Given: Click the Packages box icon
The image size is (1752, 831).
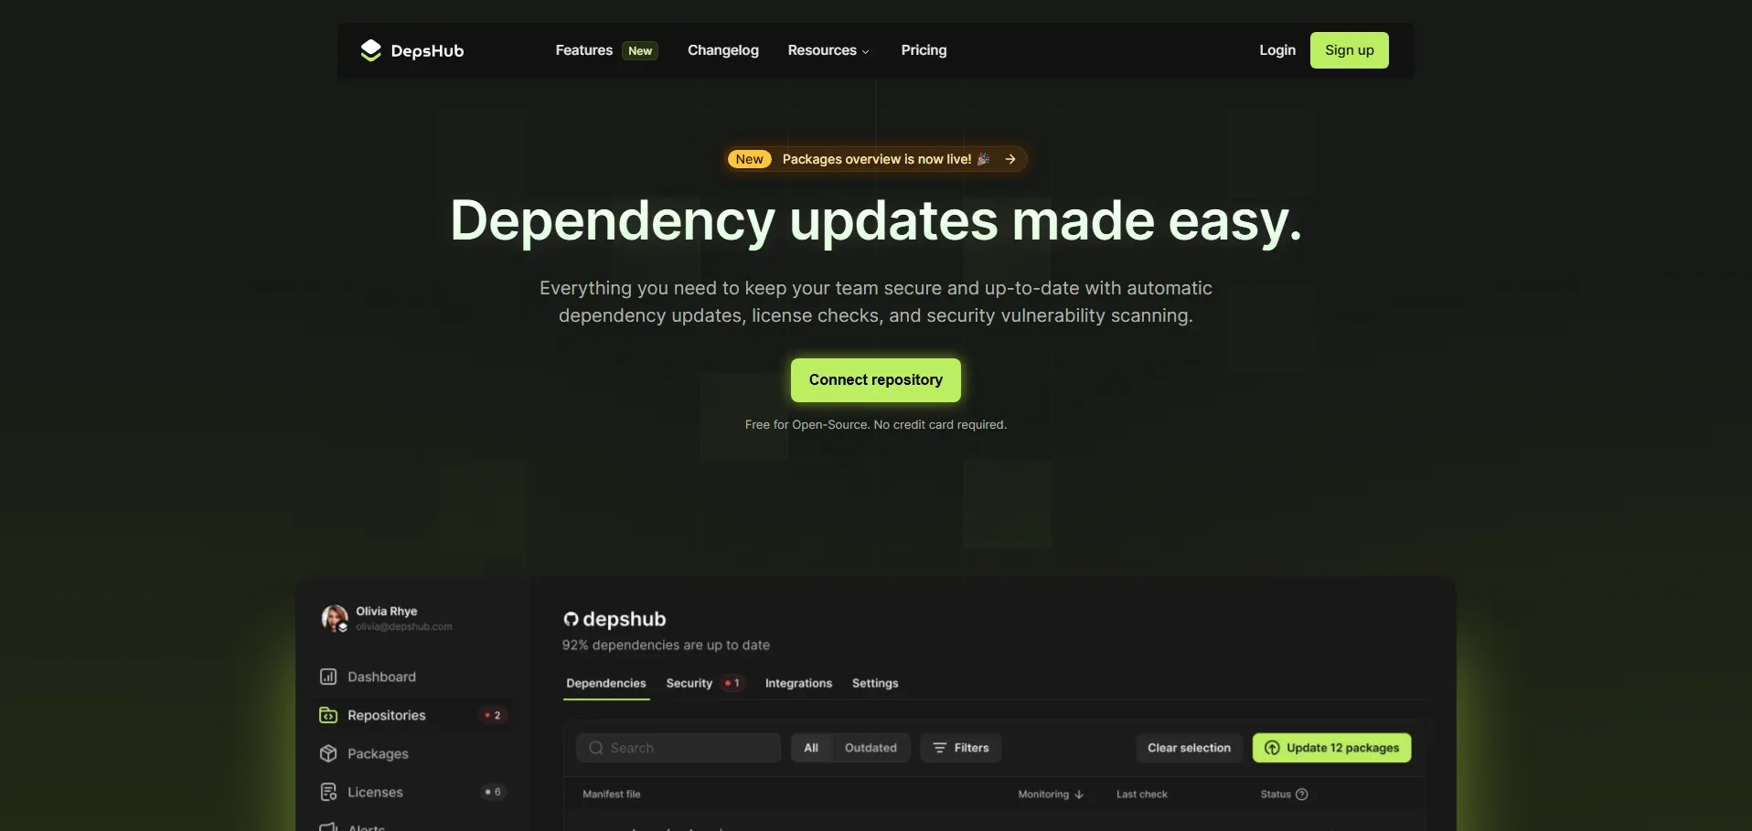Looking at the screenshot, I should [328, 753].
